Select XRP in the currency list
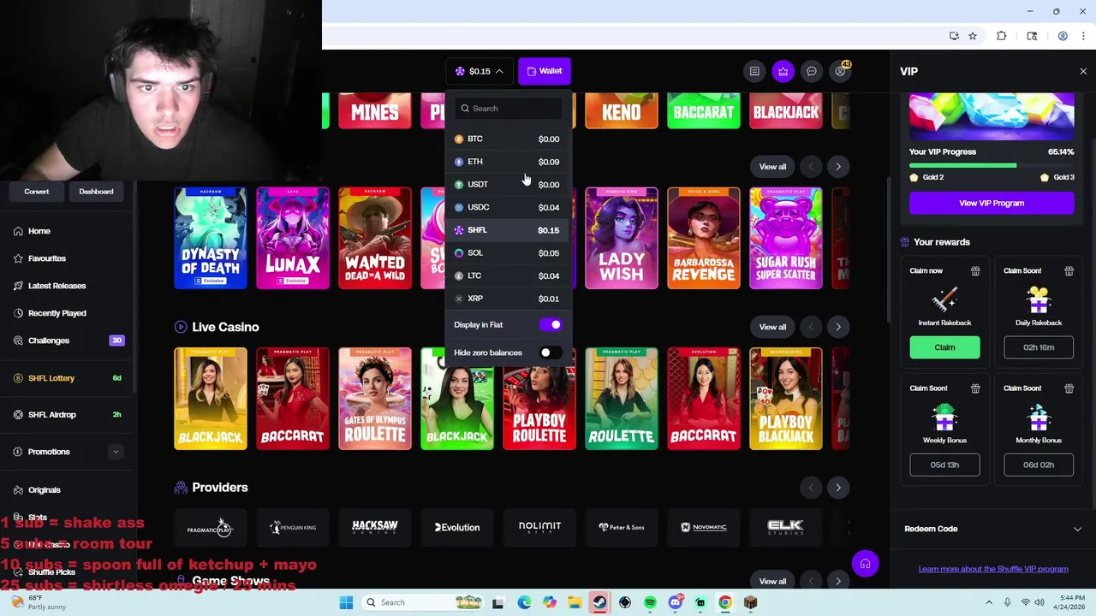Image resolution: width=1096 pixels, height=616 pixels. coord(507,299)
